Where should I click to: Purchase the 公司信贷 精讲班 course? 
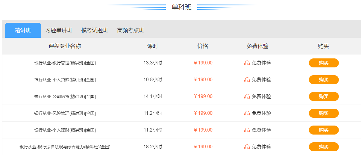[324, 96]
